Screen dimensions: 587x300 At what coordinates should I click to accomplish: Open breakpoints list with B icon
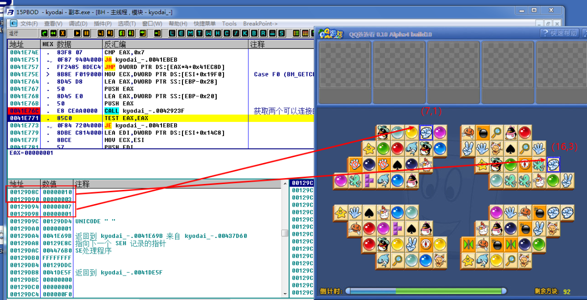[x=254, y=33]
